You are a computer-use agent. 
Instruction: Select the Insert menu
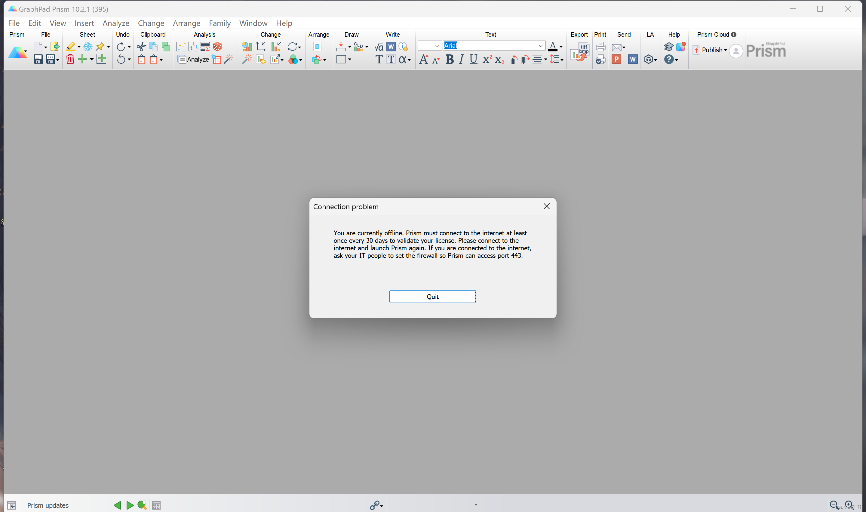[84, 23]
